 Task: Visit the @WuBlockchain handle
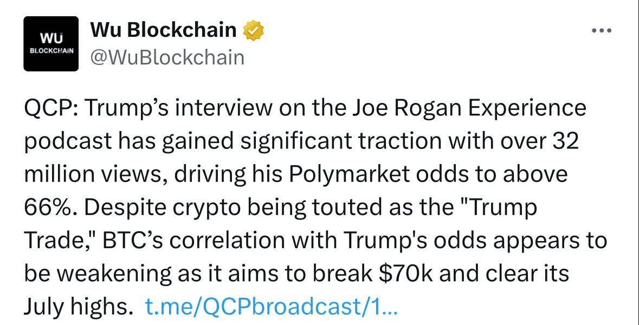click(167, 57)
